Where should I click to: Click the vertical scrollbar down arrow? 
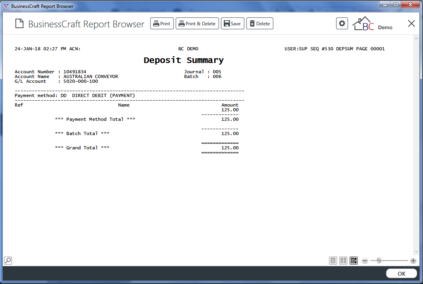(x=416, y=252)
